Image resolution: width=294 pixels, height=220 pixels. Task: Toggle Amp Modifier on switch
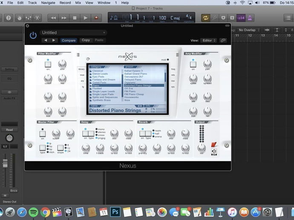coord(193,64)
